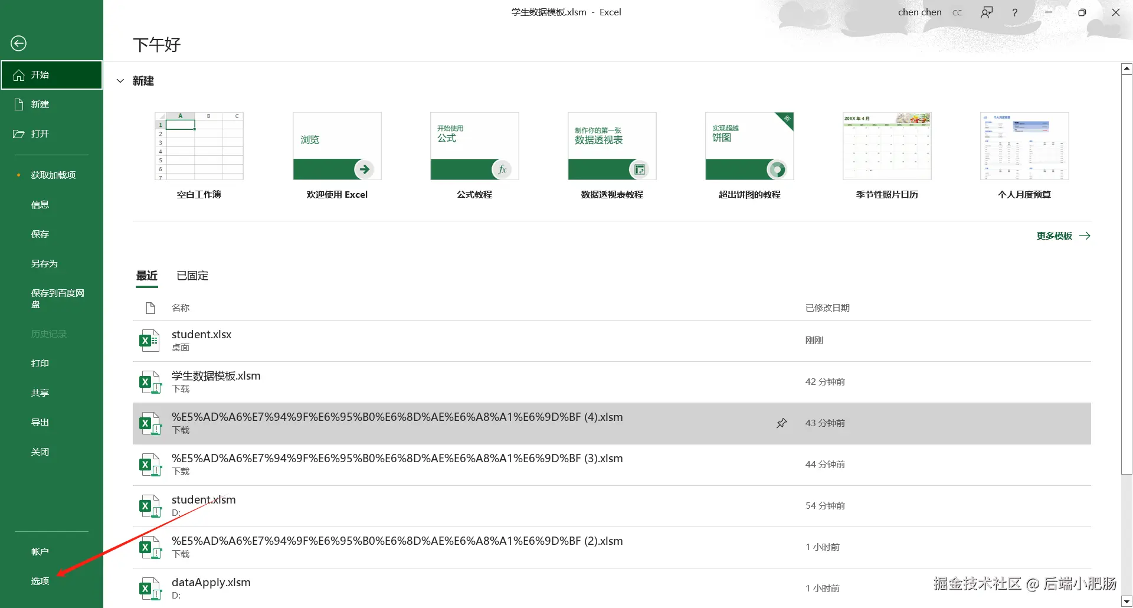The width and height of the screenshot is (1133, 608).
Task: Open 学生数据模板.xlsm from recent files
Action: (x=612, y=383)
